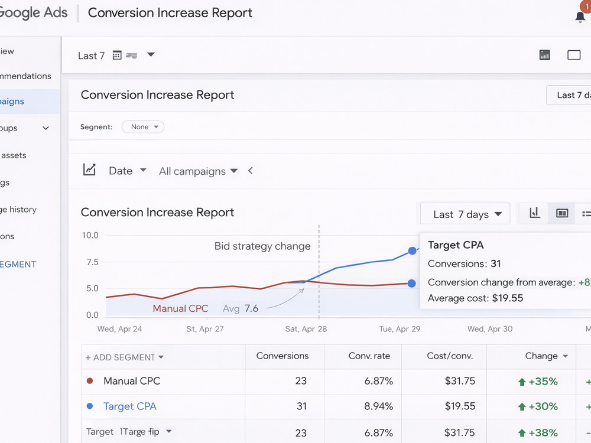Expand the third row Target dropdown arrow
This screenshot has width=591, height=443.
(x=169, y=431)
